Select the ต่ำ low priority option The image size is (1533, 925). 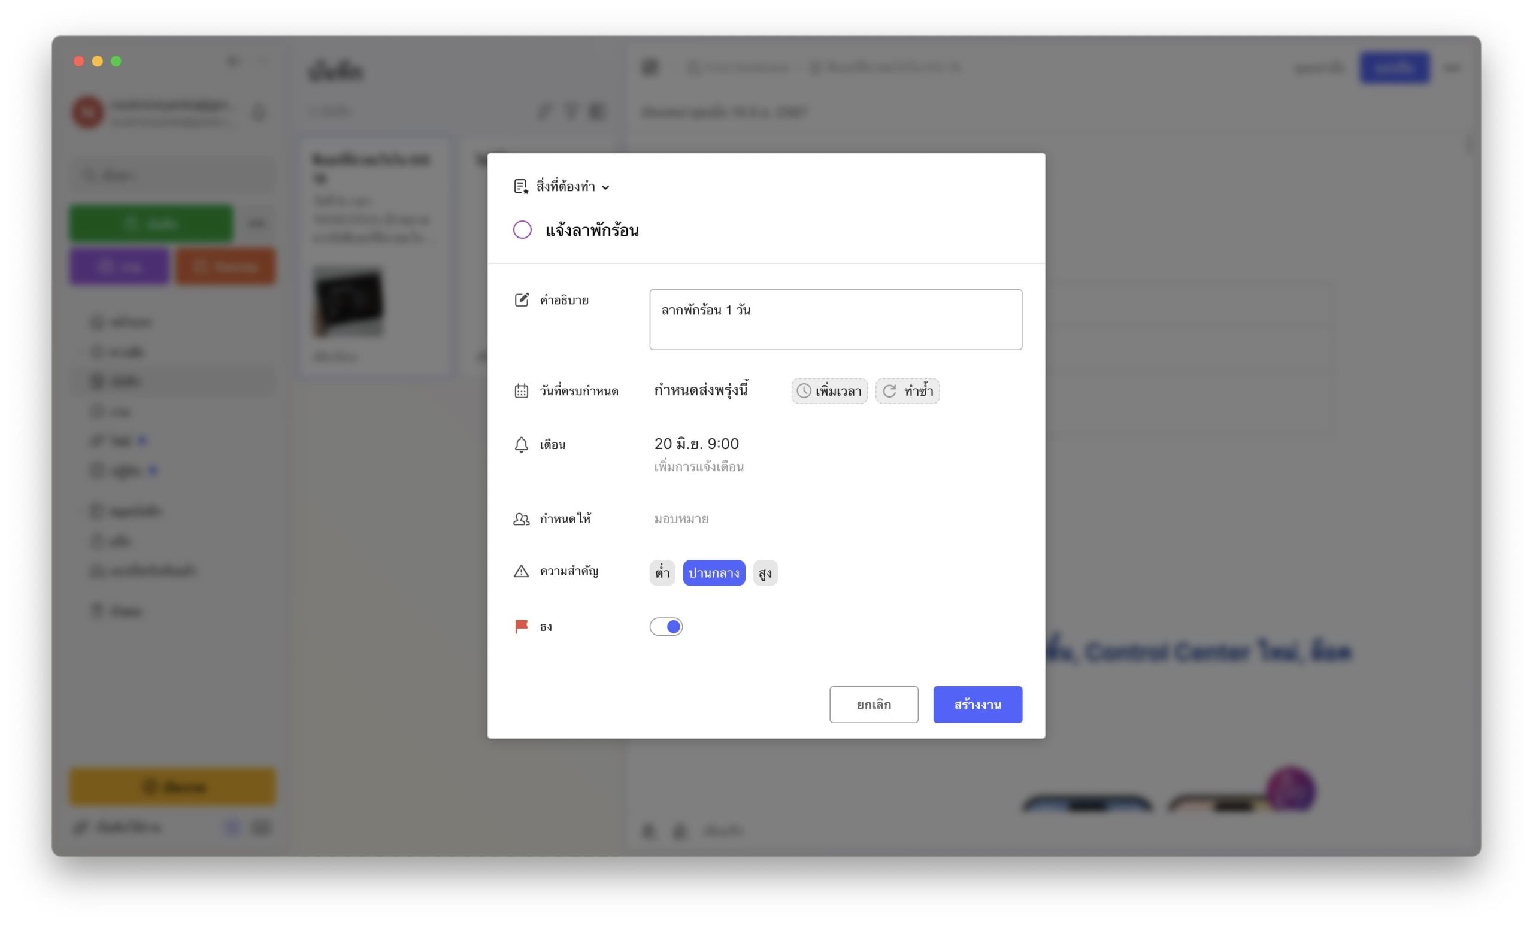click(x=662, y=573)
